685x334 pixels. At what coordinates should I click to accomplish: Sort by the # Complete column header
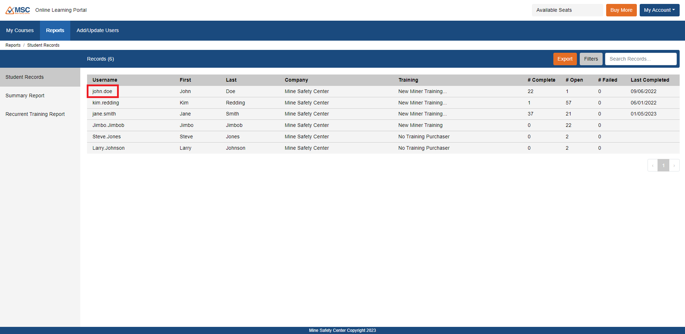pos(541,80)
